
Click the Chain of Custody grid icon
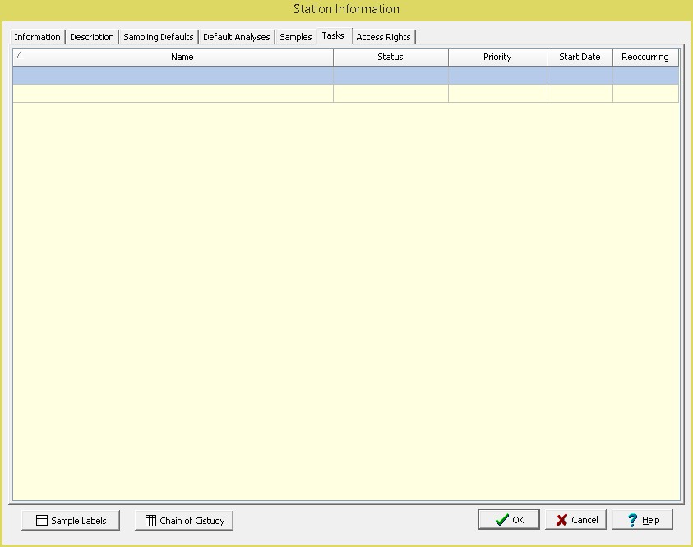click(x=150, y=521)
